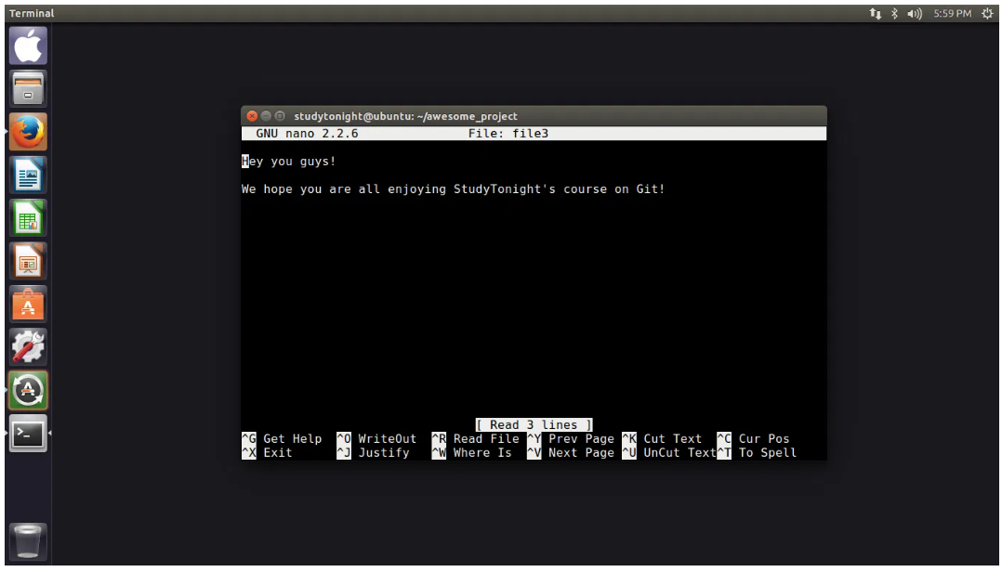1002x572 pixels.
Task: Click the terminal title bar text
Action: pos(405,116)
